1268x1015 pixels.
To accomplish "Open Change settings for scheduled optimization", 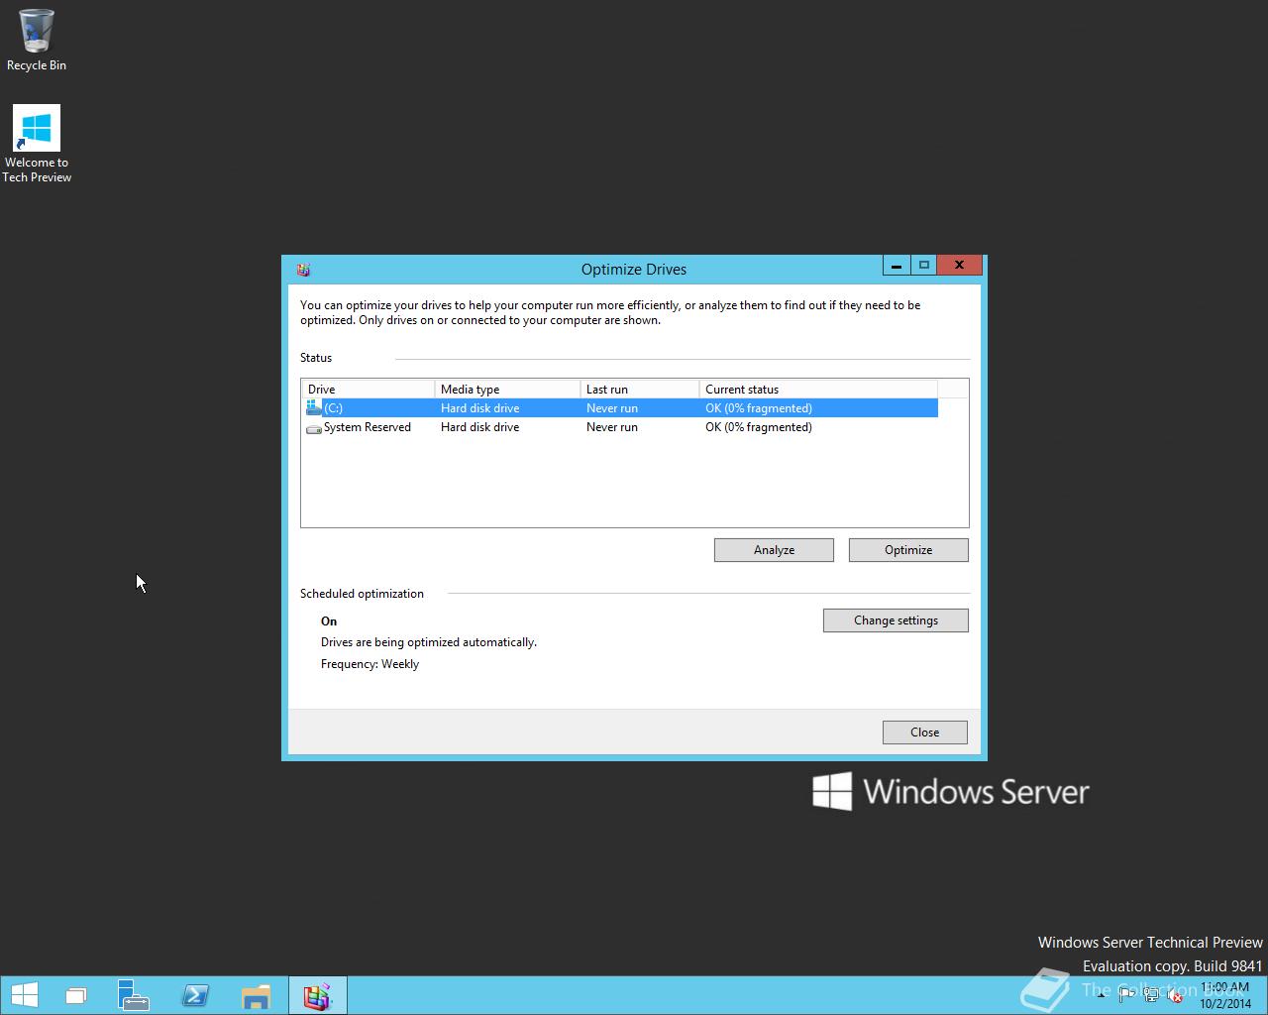I will pyautogui.click(x=896, y=620).
